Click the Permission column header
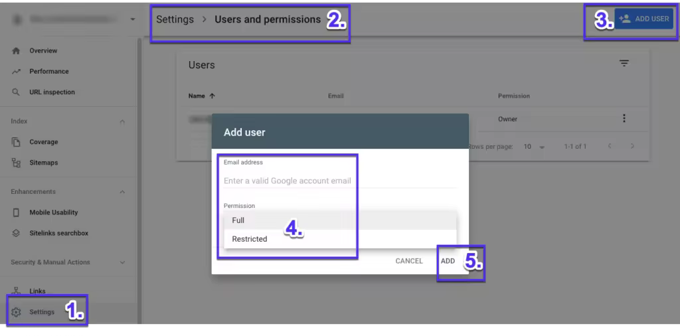 click(514, 96)
